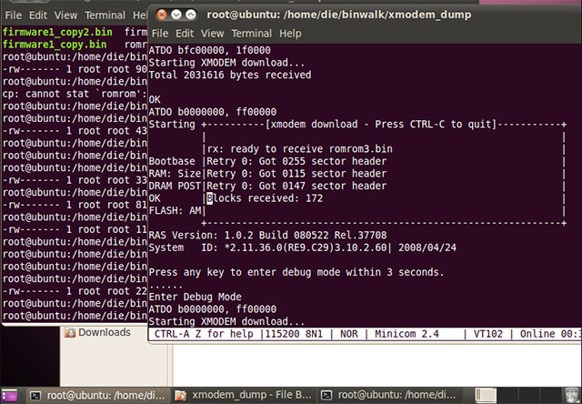Click 'Enter Debug Mode' line
This screenshot has width=582, height=404.
[195, 297]
